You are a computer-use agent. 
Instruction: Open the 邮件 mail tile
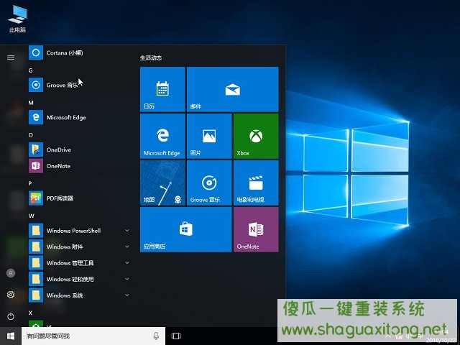tap(233, 89)
